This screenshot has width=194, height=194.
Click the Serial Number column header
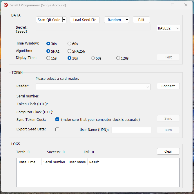pyautogui.click(x=54, y=162)
